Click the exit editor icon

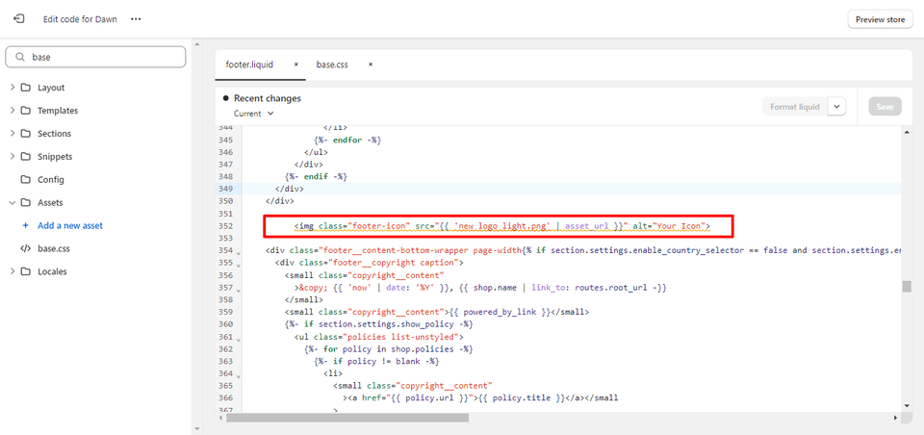click(x=19, y=19)
